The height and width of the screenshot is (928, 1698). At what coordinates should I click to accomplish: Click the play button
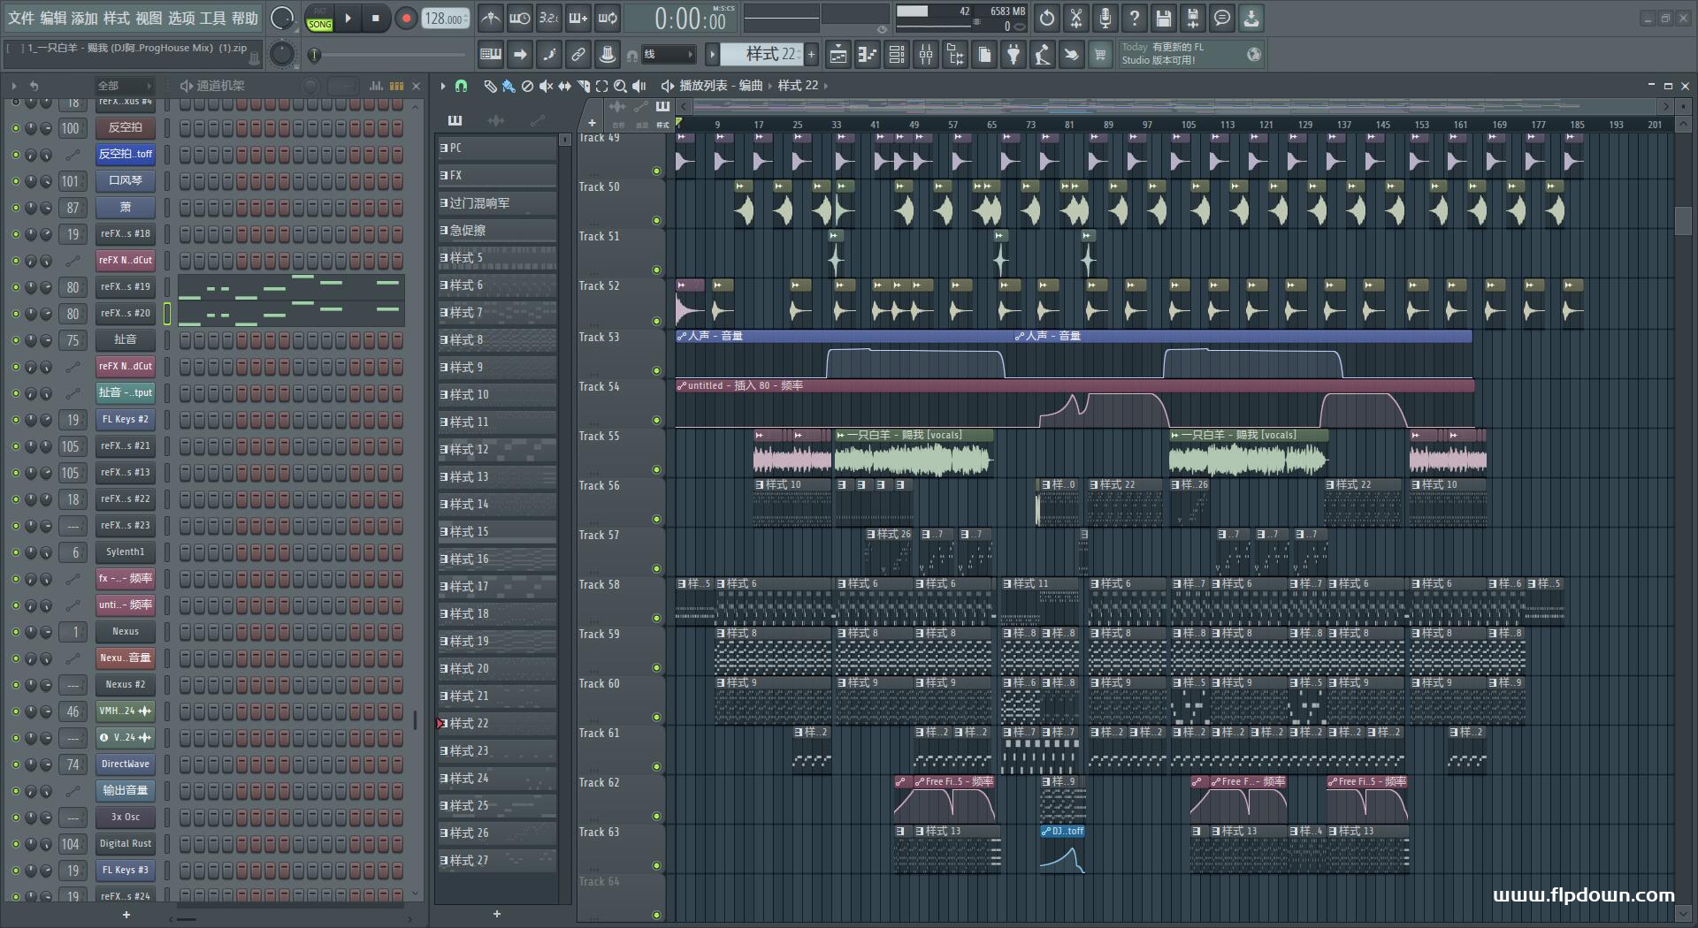tap(348, 18)
